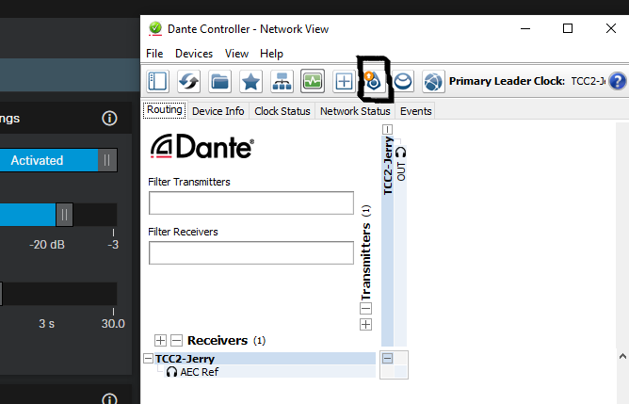This screenshot has width=629, height=404.
Task: Expand all Receivers with the plus box
Action: point(160,340)
